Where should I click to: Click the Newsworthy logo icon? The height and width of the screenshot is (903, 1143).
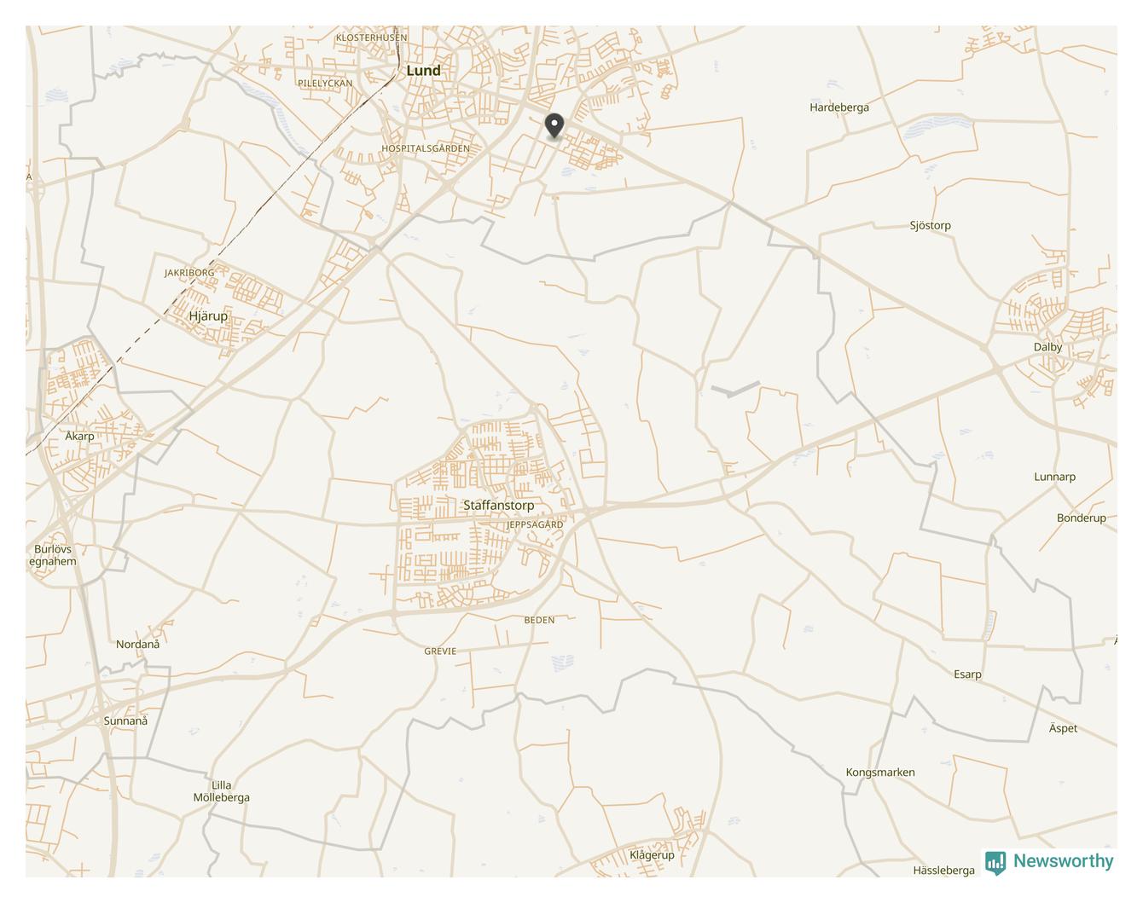pos(995,862)
